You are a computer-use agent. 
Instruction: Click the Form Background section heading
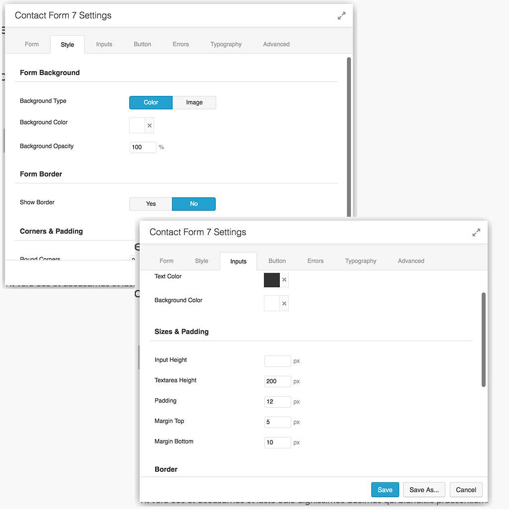click(50, 73)
